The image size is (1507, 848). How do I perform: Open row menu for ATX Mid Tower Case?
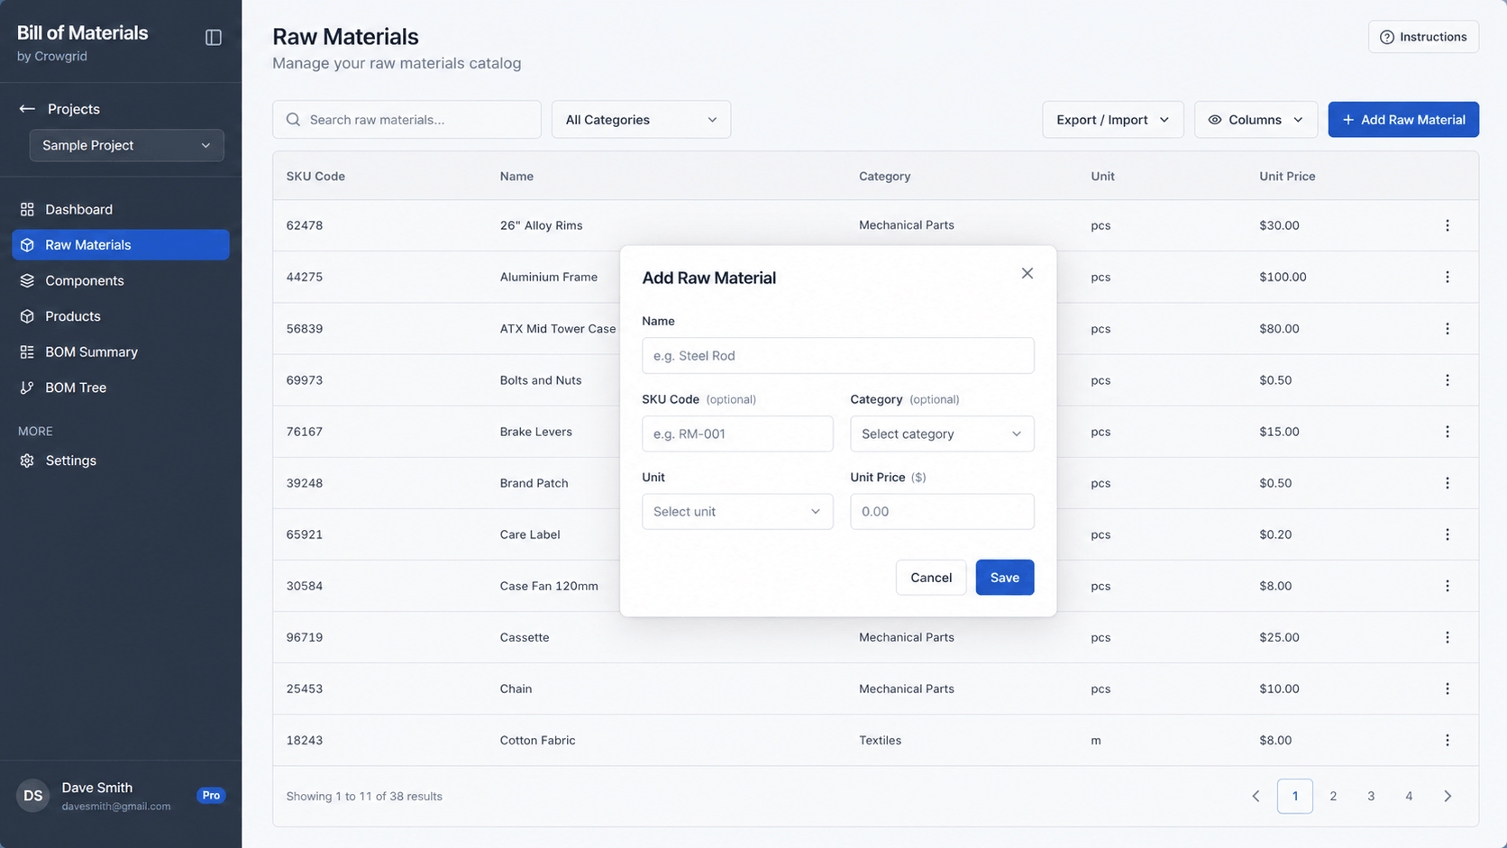tap(1448, 329)
